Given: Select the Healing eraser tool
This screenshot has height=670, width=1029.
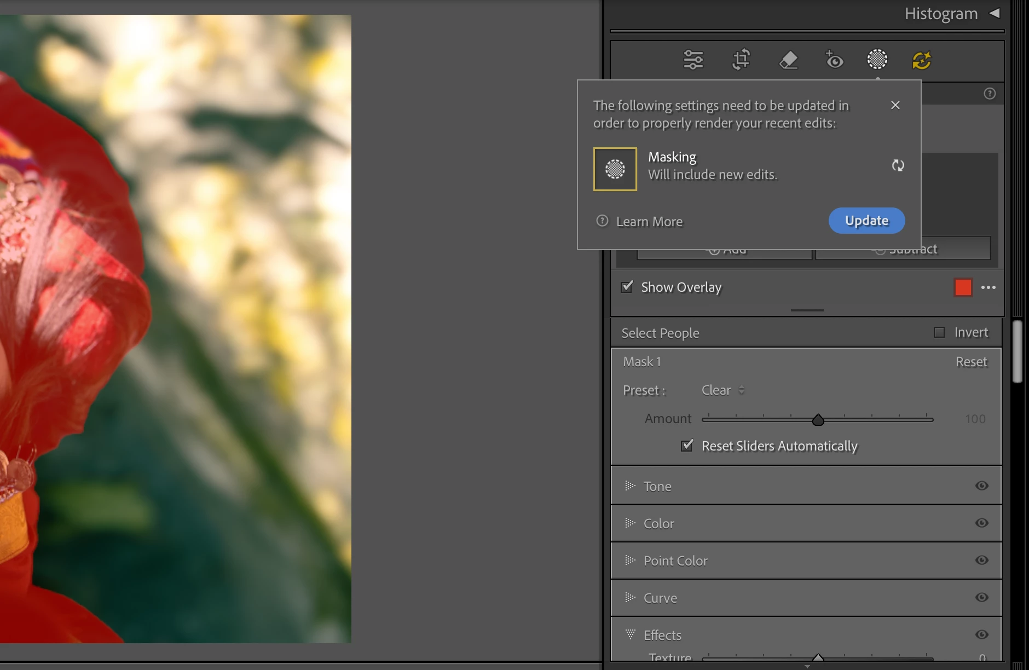Looking at the screenshot, I should pos(788,60).
